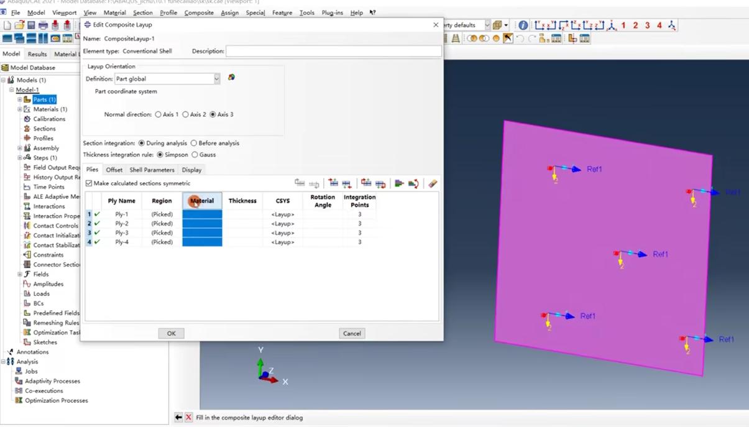Click the copy plies before icon
The height and width of the screenshot is (427, 749).
coord(366,183)
